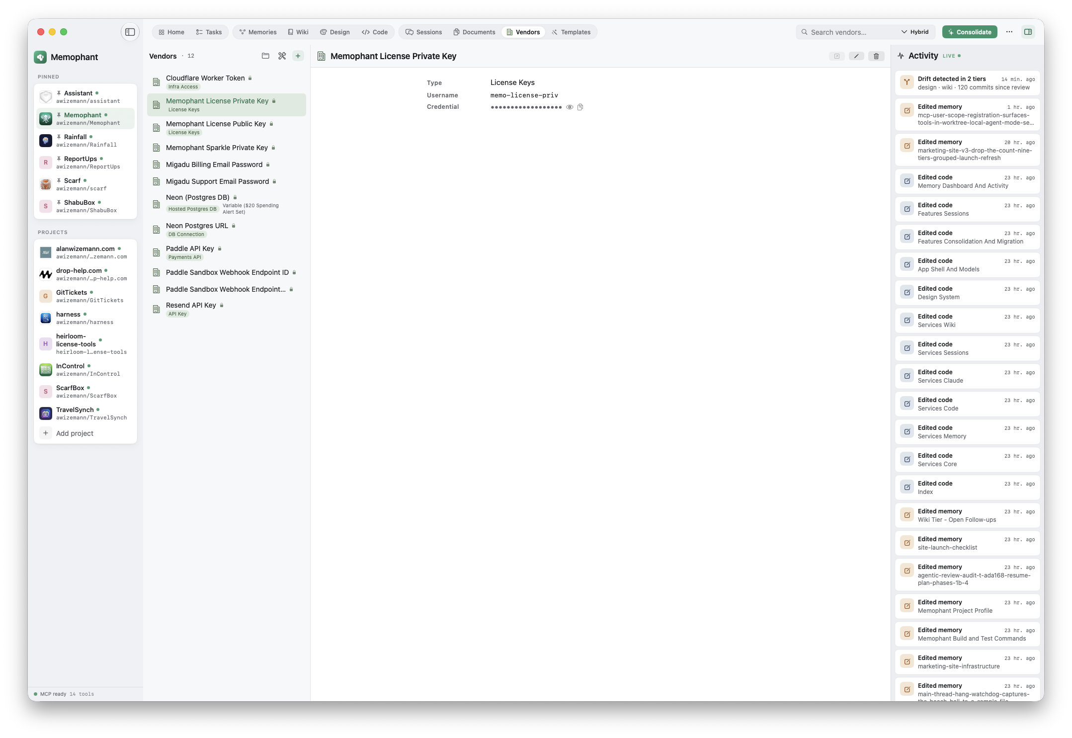Toggle the right Activity panel button
1072x738 pixels.
1028,32
